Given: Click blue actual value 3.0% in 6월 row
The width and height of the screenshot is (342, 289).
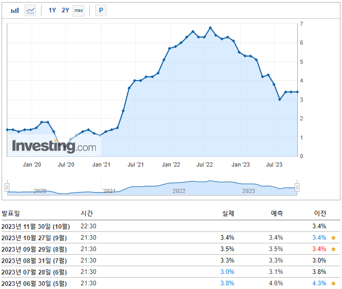Looking at the screenshot, I should [227, 272].
